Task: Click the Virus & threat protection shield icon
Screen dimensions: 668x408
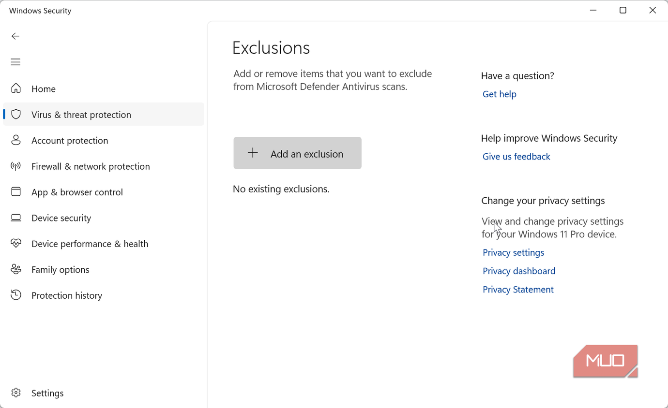Action: (x=16, y=115)
